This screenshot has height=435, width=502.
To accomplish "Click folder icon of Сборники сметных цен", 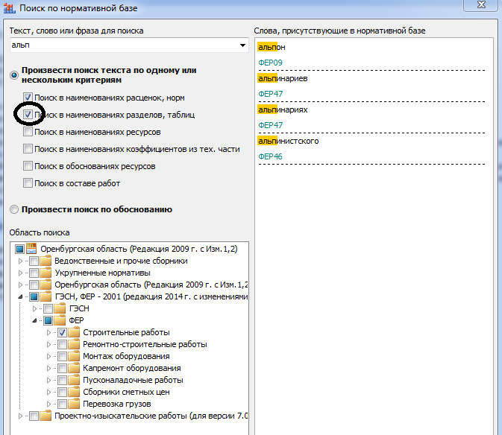I will 74,392.
